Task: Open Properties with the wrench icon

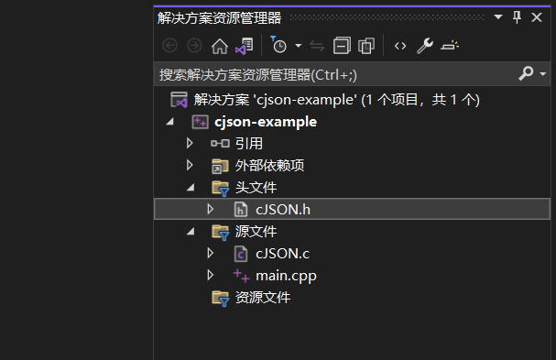Action: (x=425, y=46)
